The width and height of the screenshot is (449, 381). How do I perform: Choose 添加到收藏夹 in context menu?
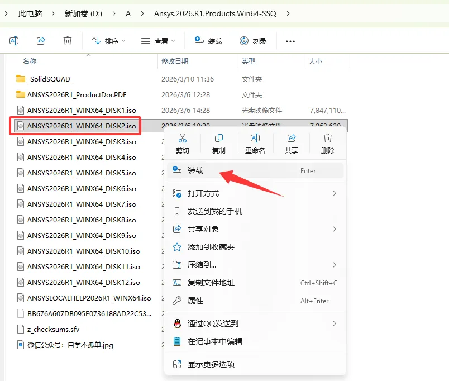(x=255, y=247)
